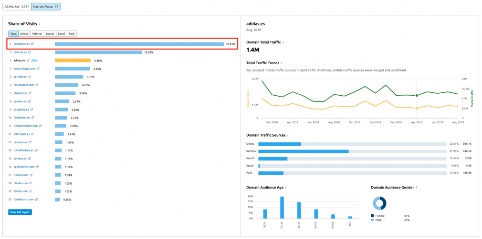Show info icon beside Total Traffic Trends
The height and width of the screenshot is (239, 482).
[282, 63]
